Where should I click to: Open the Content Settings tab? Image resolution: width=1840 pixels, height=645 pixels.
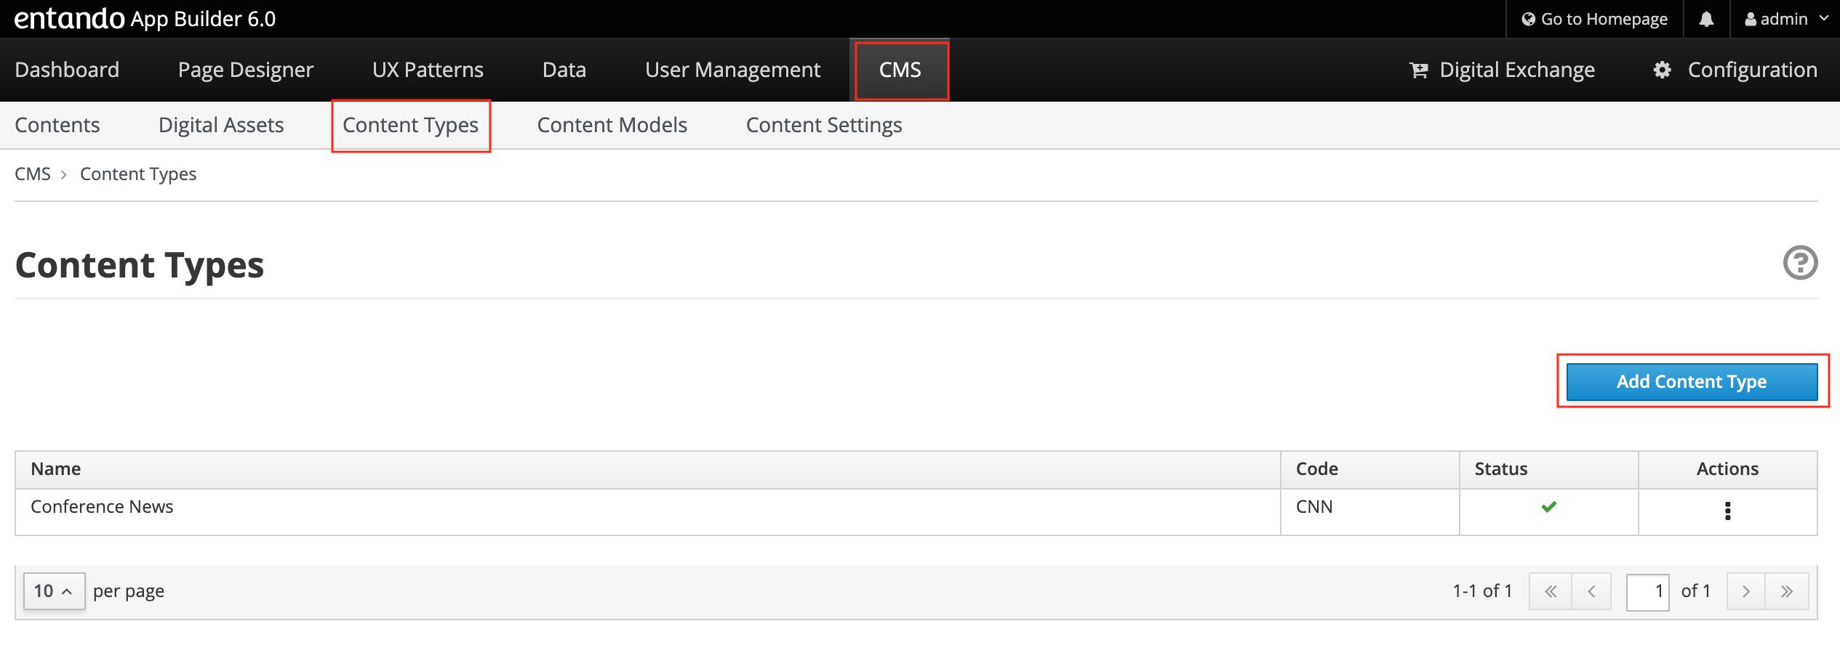[x=823, y=125]
